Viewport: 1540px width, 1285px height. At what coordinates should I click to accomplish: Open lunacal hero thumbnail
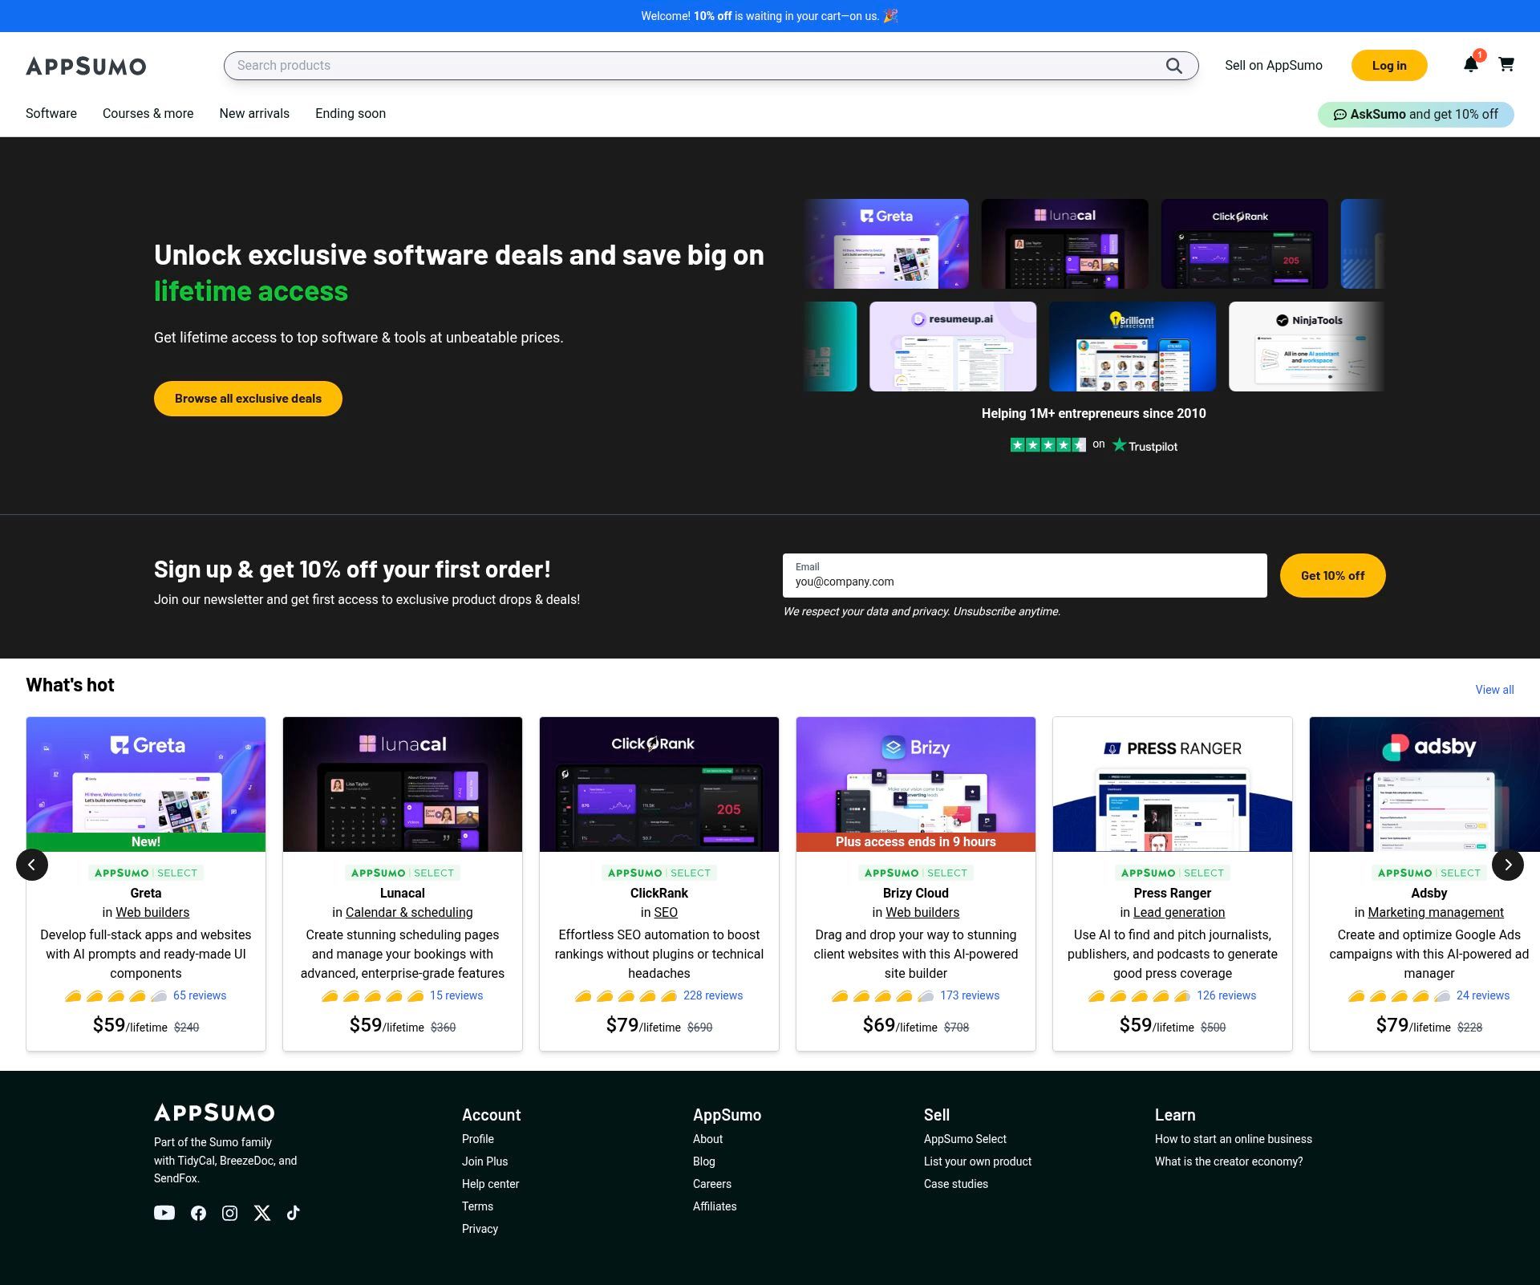[1065, 244]
